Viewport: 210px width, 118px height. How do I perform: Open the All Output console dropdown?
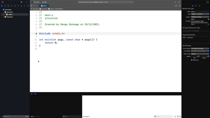tap(87, 117)
